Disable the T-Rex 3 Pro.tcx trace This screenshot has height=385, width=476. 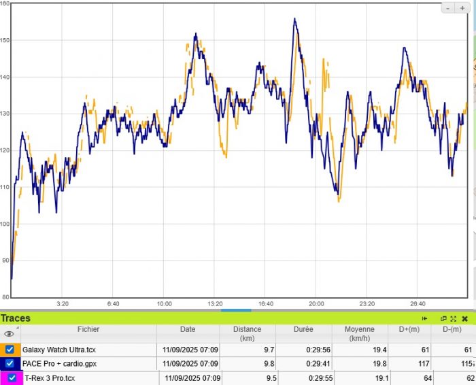pyautogui.click(x=12, y=378)
